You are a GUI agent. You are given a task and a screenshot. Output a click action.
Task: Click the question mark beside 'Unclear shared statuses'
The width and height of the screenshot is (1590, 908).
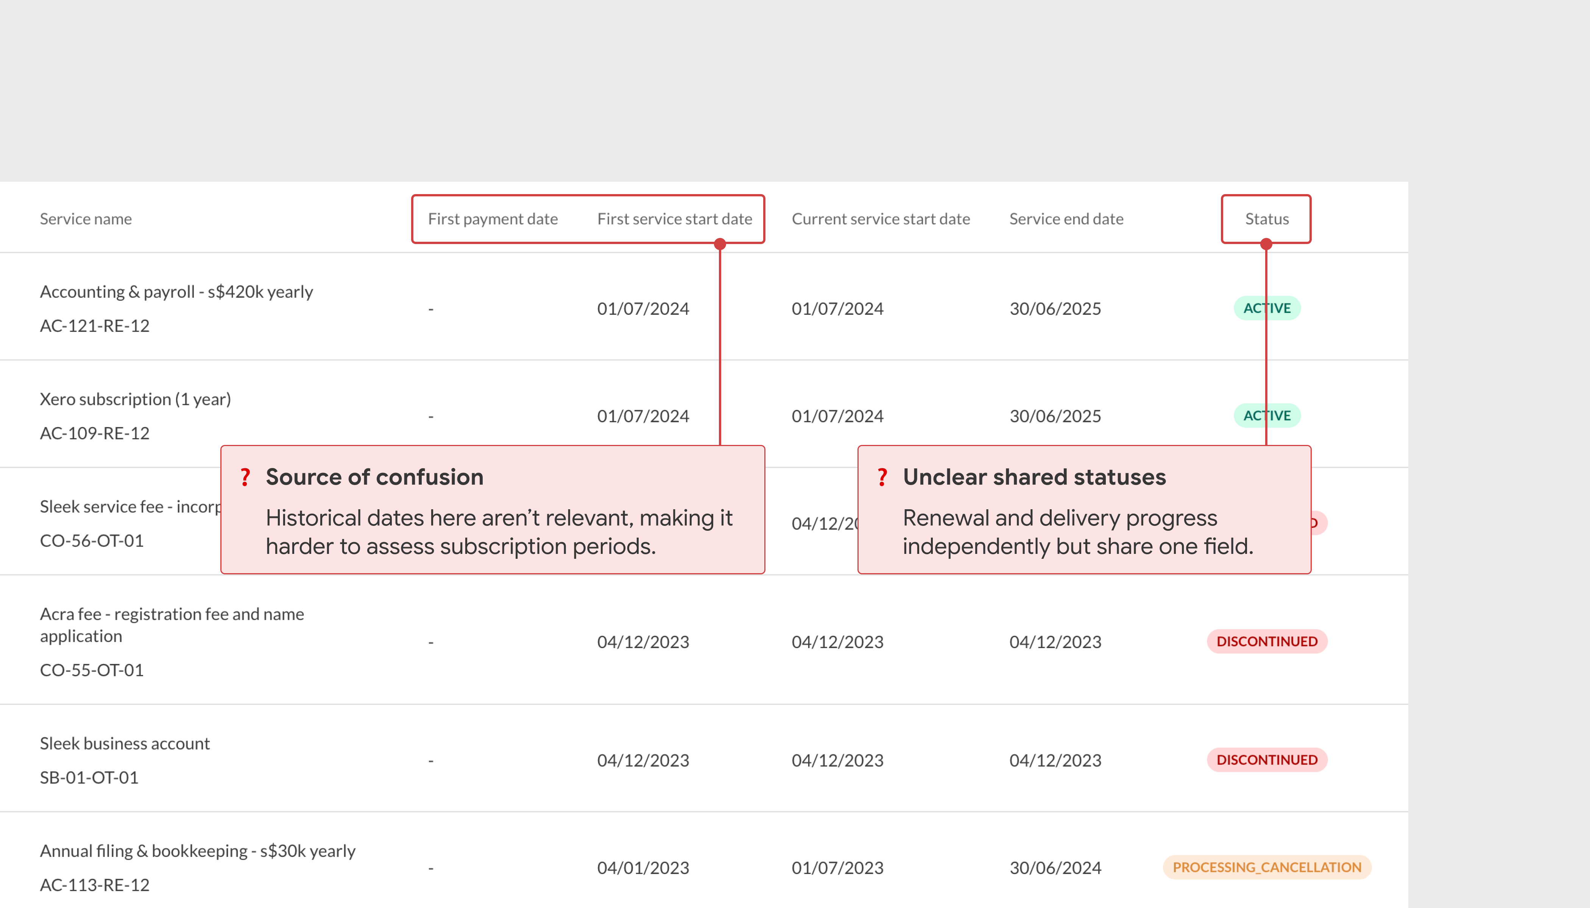882,477
